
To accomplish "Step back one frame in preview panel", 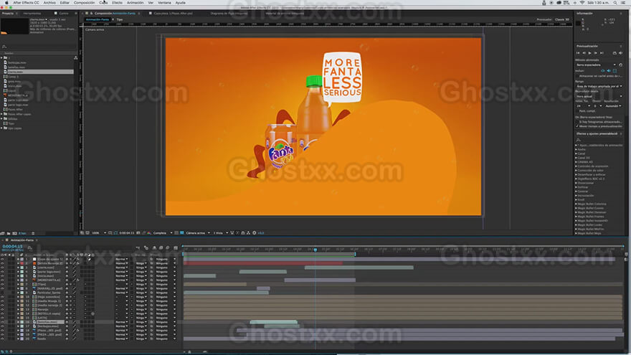I will (584, 53).
